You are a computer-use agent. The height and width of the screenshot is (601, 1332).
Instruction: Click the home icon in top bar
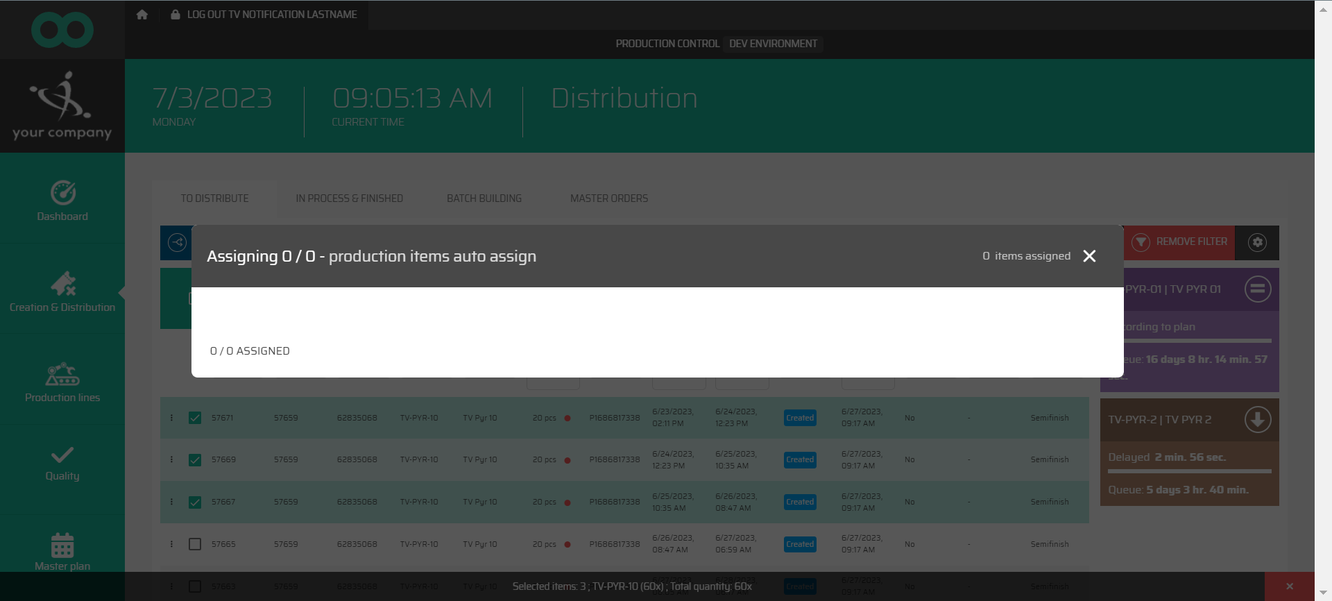click(x=142, y=15)
